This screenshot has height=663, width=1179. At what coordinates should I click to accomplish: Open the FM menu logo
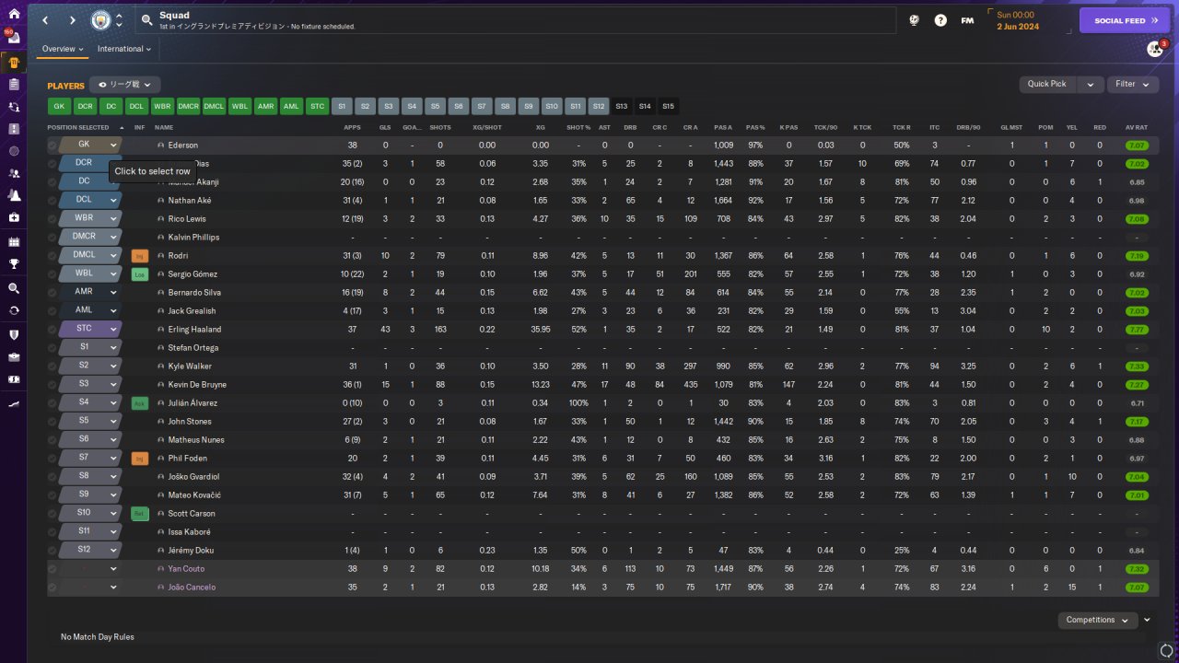(967, 20)
